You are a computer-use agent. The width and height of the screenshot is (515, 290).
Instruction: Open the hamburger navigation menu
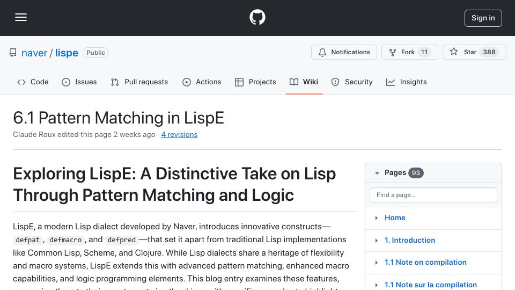tap(21, 17)
